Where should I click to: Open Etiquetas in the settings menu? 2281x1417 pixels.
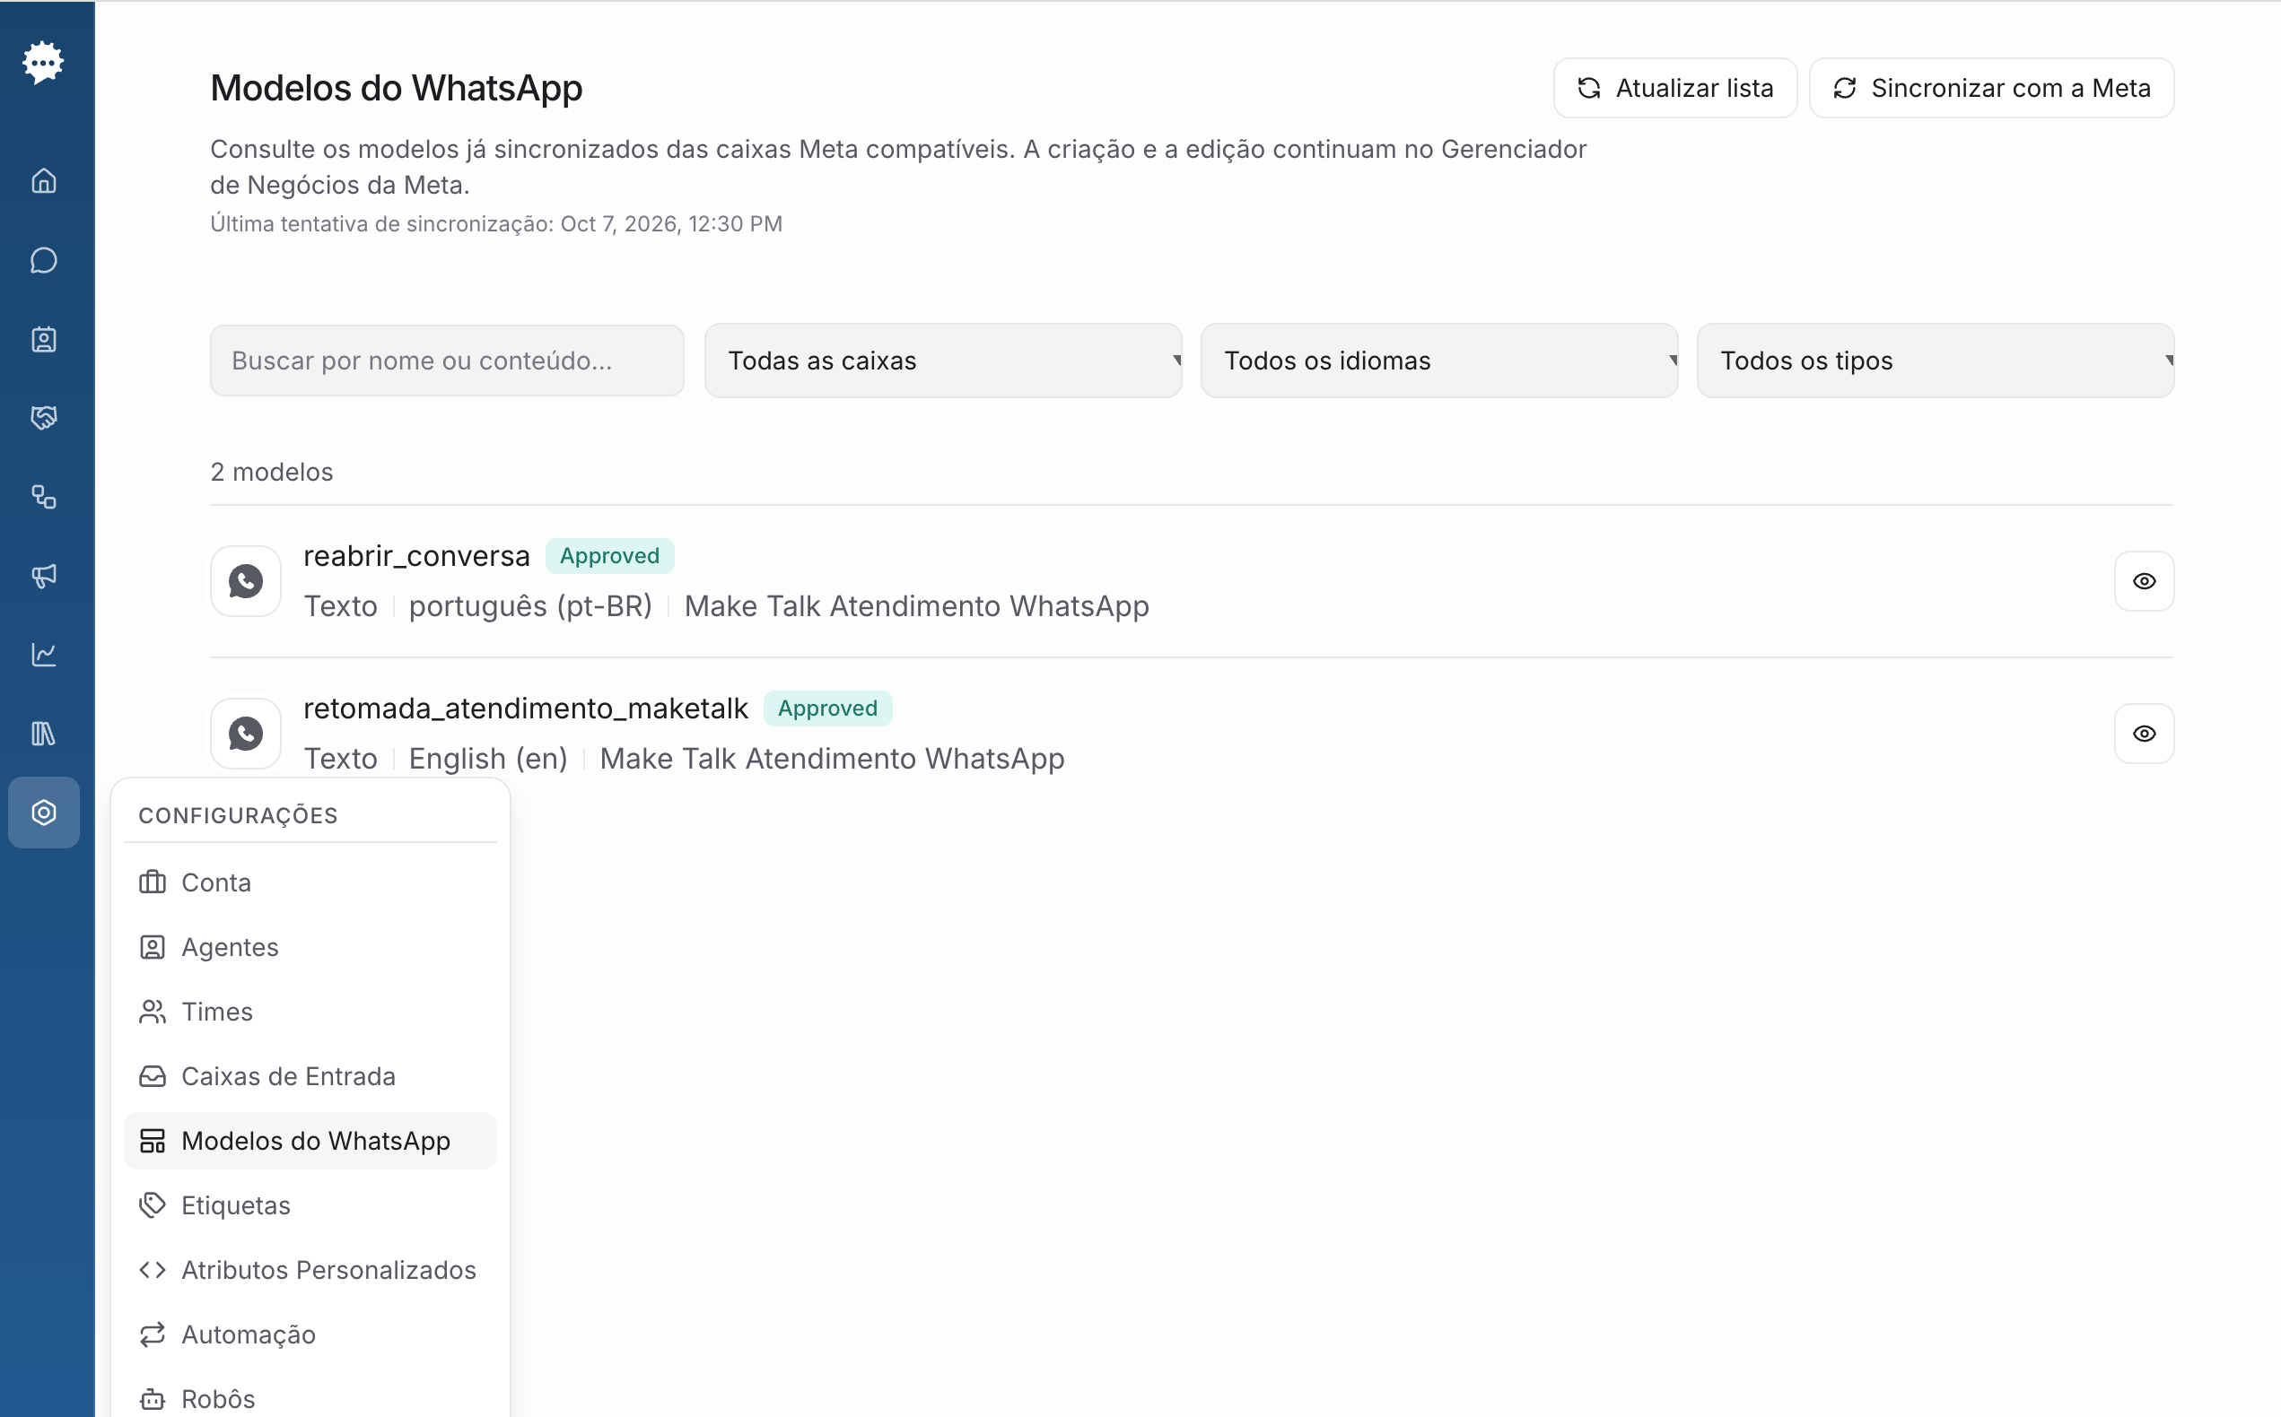[x=310, y=1205]
